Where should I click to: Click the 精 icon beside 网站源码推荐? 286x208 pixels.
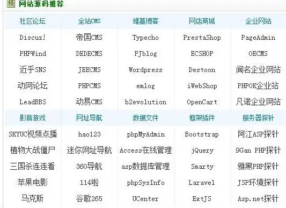[11, 4]
